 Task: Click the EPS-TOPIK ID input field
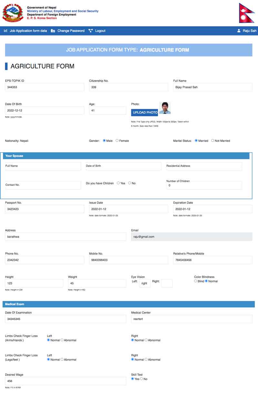45,87
